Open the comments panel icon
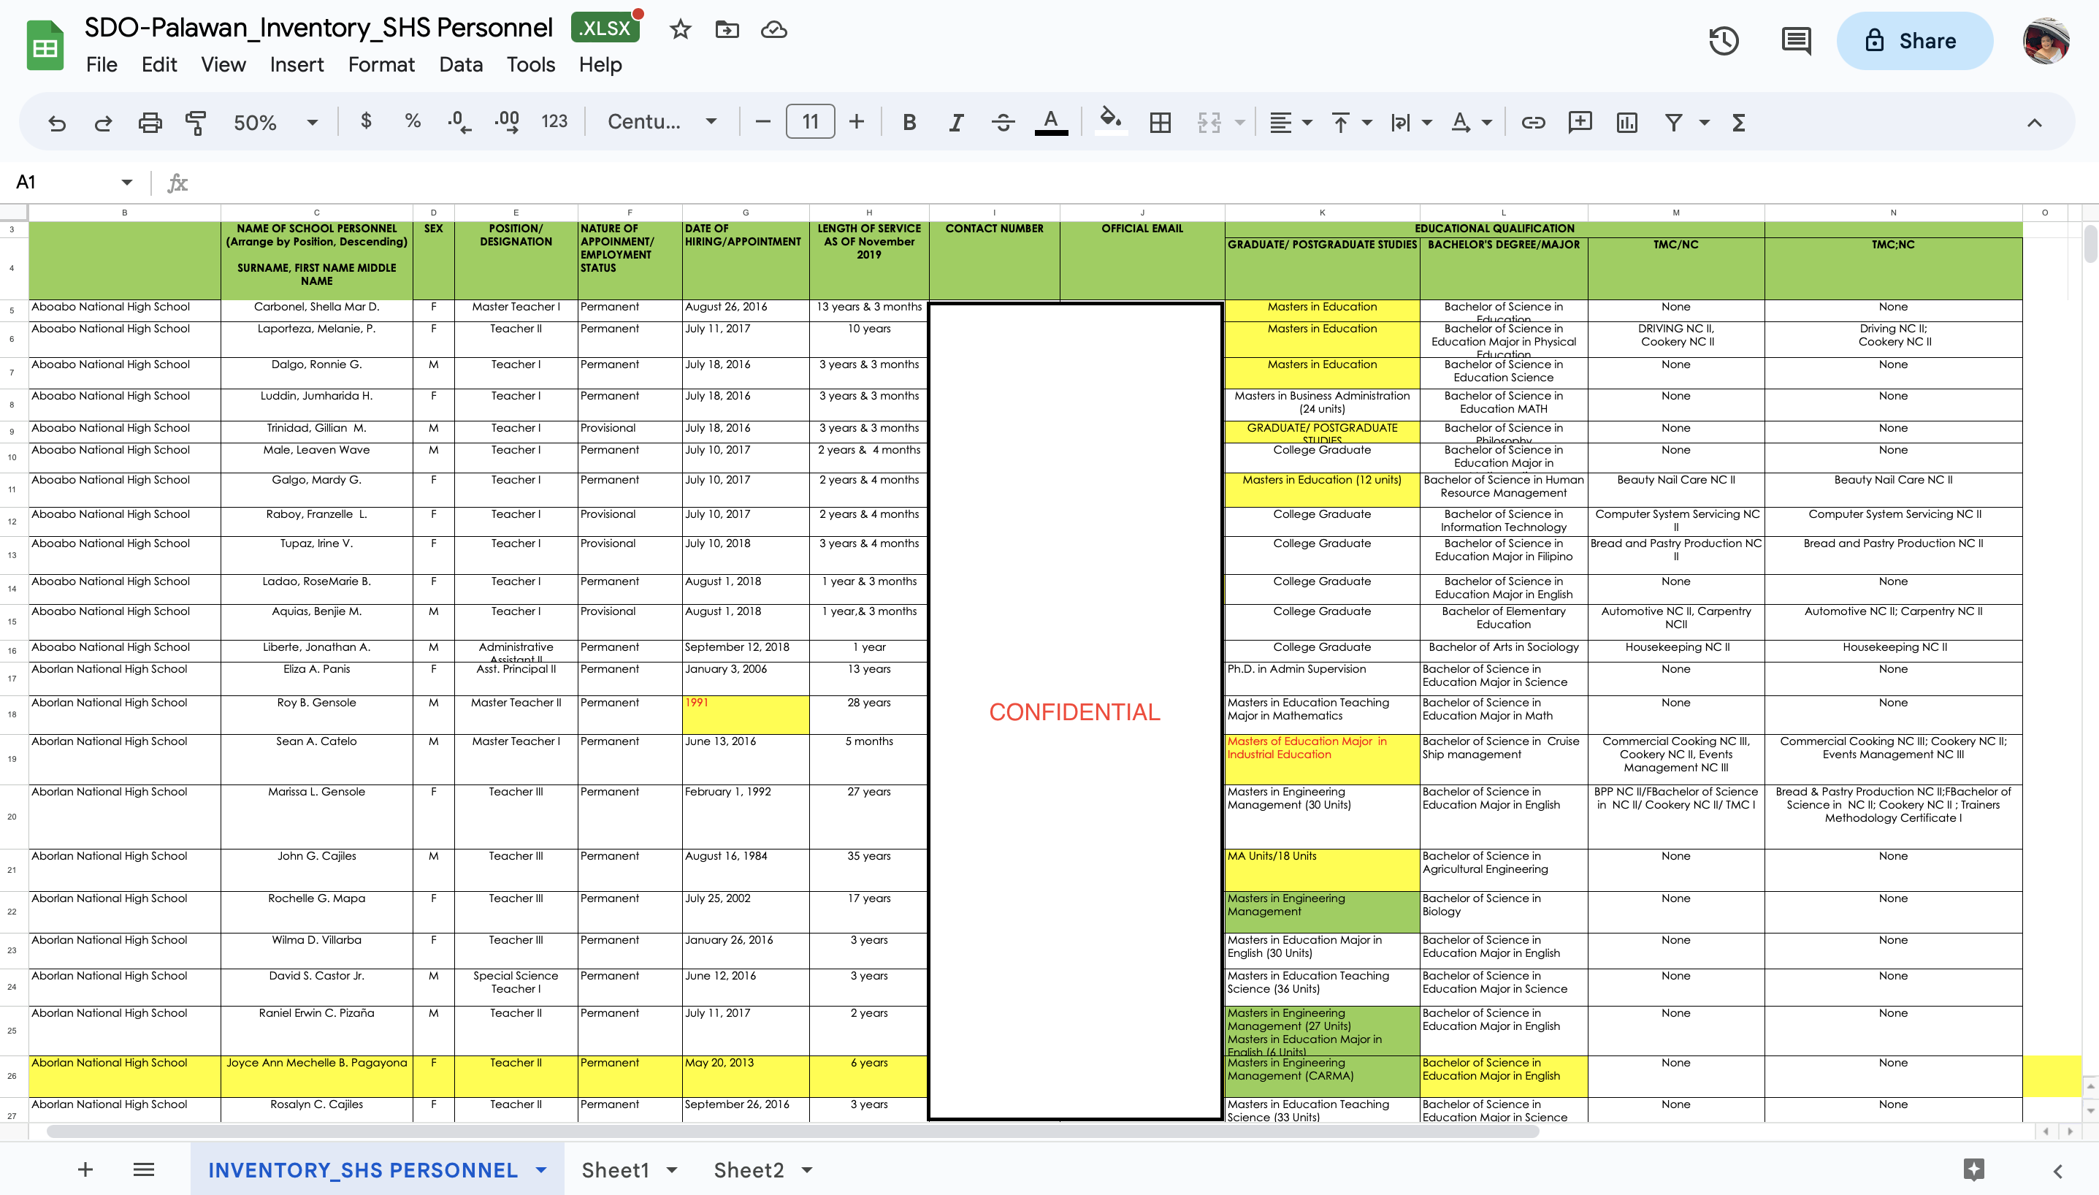The width and height of the screenshot is (2099, 1195). 1795,40
